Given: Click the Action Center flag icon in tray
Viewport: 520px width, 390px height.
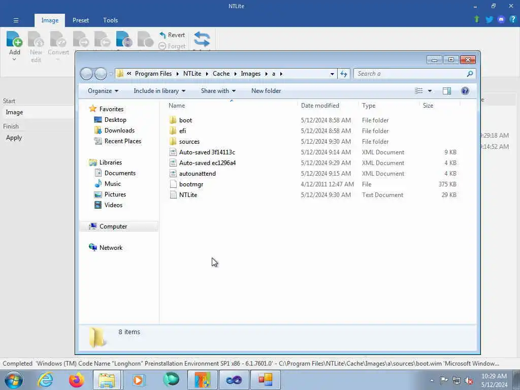Looking at the screenshot, I should pos(443,380).
